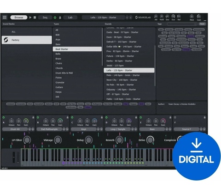
Task: Go to previous preset arrow
Action: pos(127,18)
